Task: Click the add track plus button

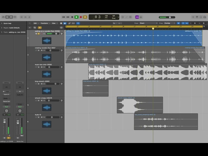Action: pos(30,28)
